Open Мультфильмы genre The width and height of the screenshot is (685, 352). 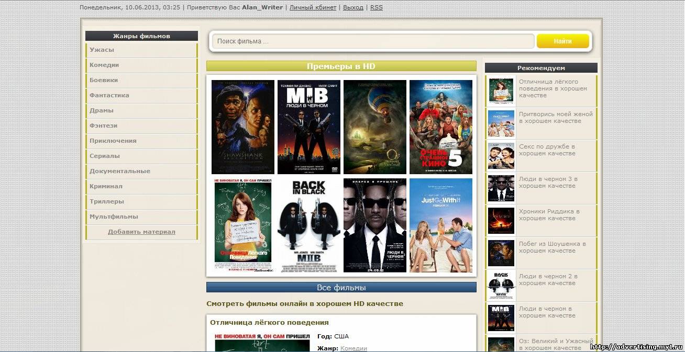(141, 217)
